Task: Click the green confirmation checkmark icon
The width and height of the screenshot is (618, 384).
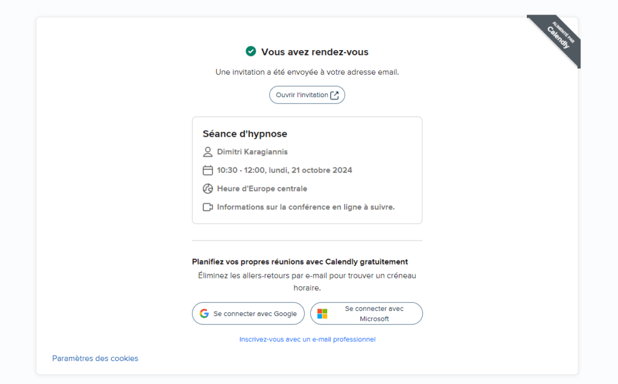Action: [x=250, y=51]
